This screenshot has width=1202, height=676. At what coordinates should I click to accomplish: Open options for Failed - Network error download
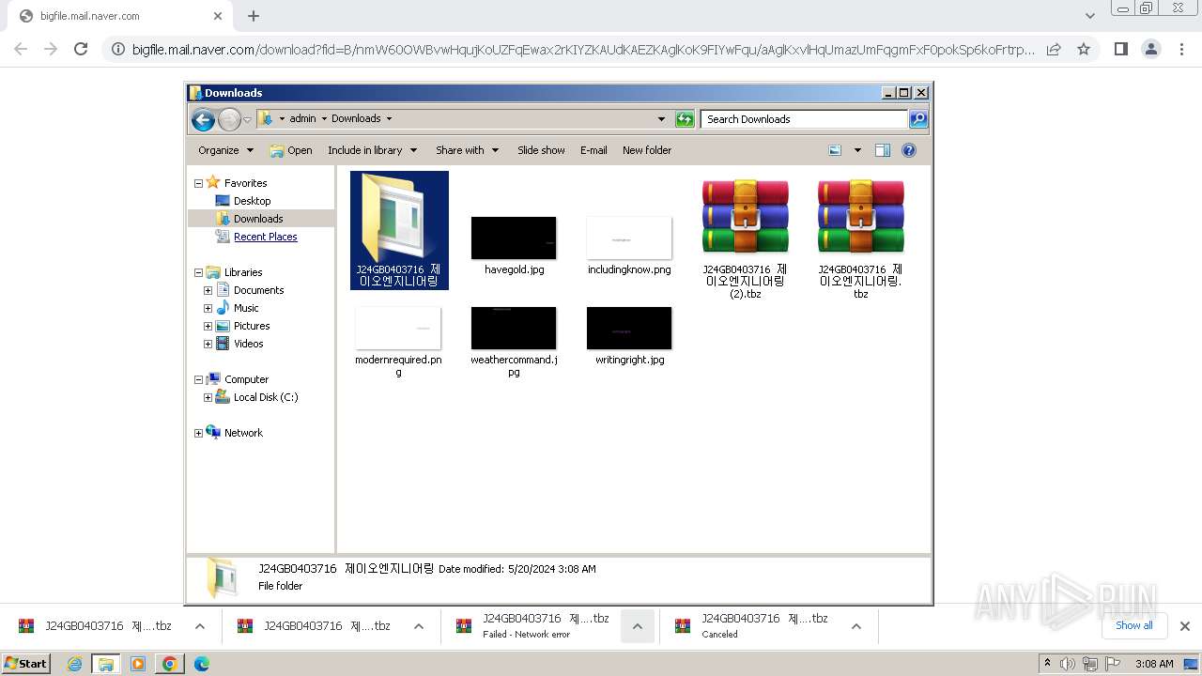coord(638,626)
